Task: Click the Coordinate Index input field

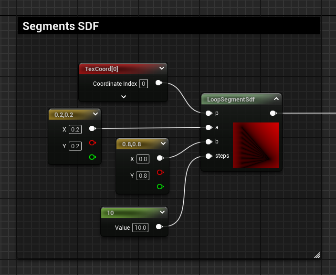Action: pos(143,84)
